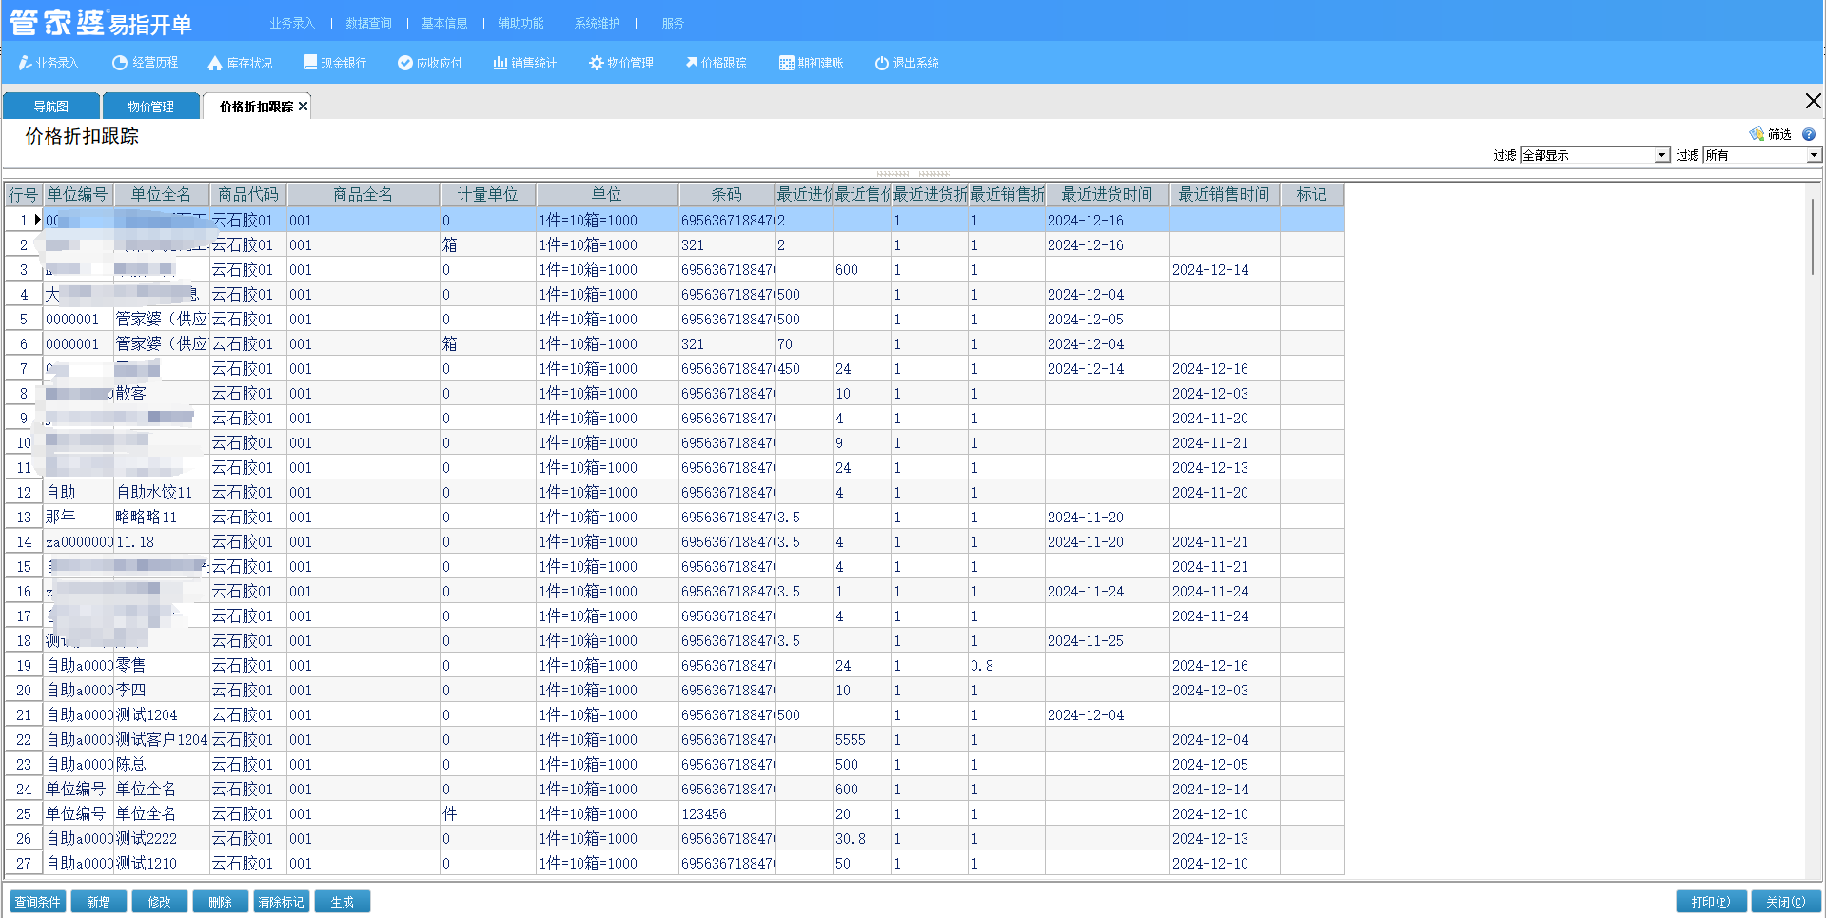
Task: Select the barcode cell 123456
Action: [726, 814]
